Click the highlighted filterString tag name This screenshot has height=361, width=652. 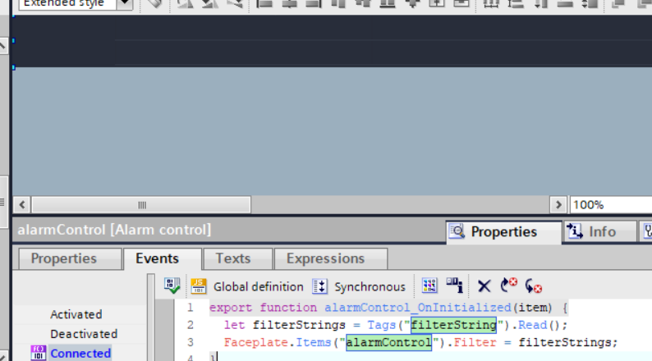[x=453, y=325]
